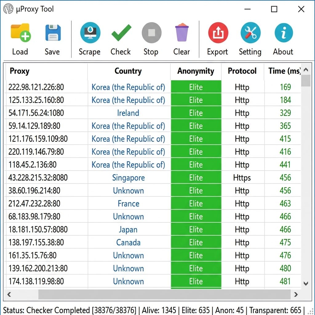Screen dimensions: 315x315
Task: Click the horizontal scrollbar right arrow
Action: click(296, 294)
